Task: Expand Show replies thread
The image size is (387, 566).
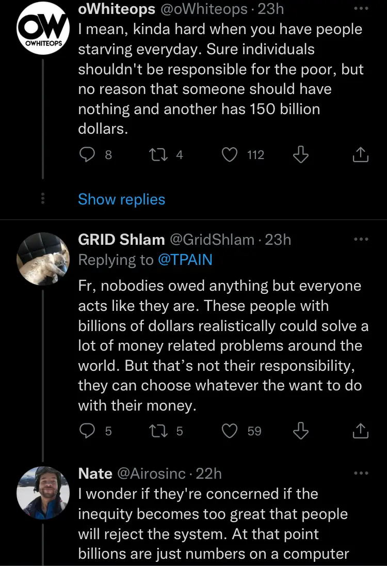Action: pyautogui.click(x=121, y=199)
